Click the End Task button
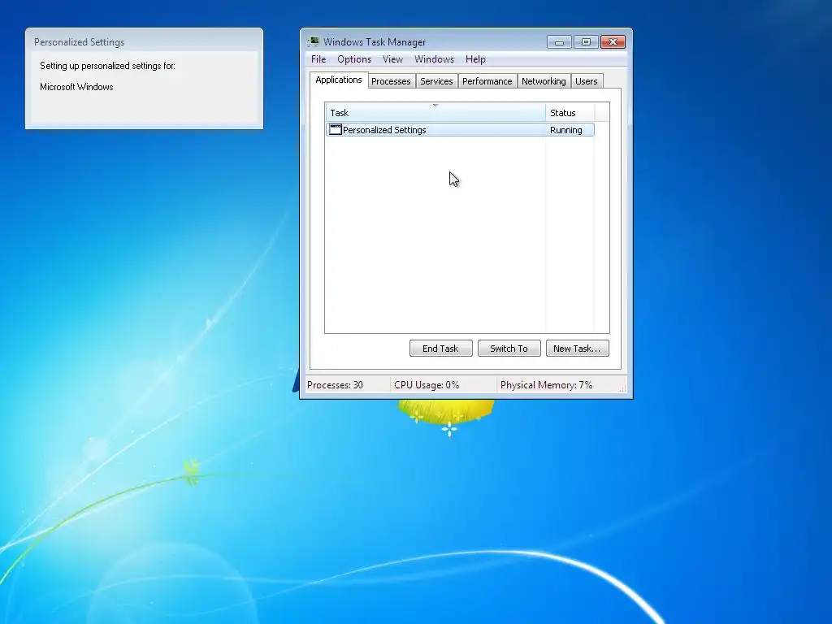 pos(440,349)
